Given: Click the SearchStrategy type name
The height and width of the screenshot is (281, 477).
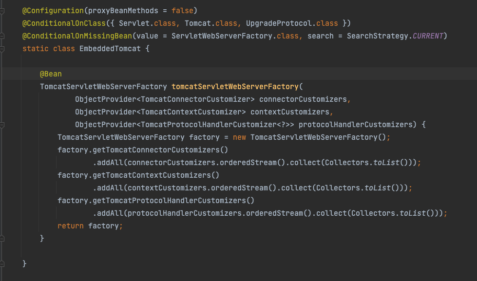Looking at the screenshot, I should pyautogui.click(x=378, y=36).
